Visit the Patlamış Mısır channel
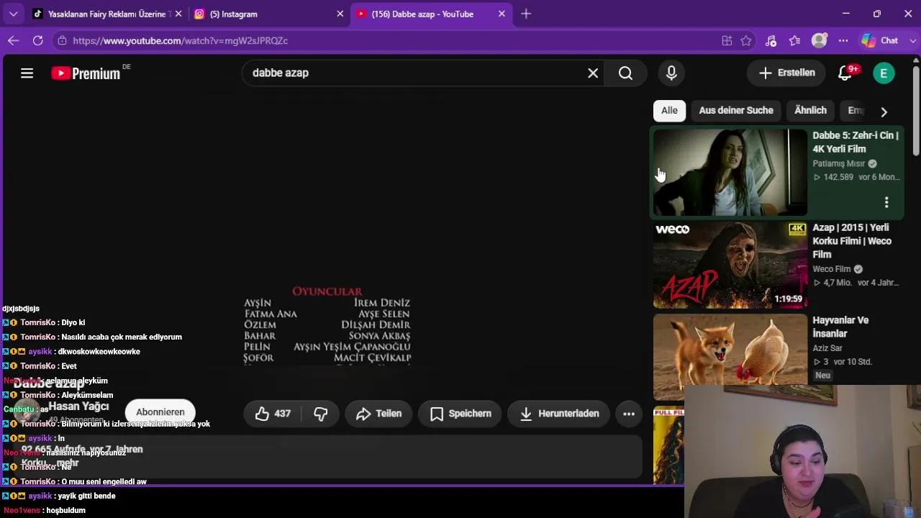This screenshot has height=518, width=921. tap(838, 163)
